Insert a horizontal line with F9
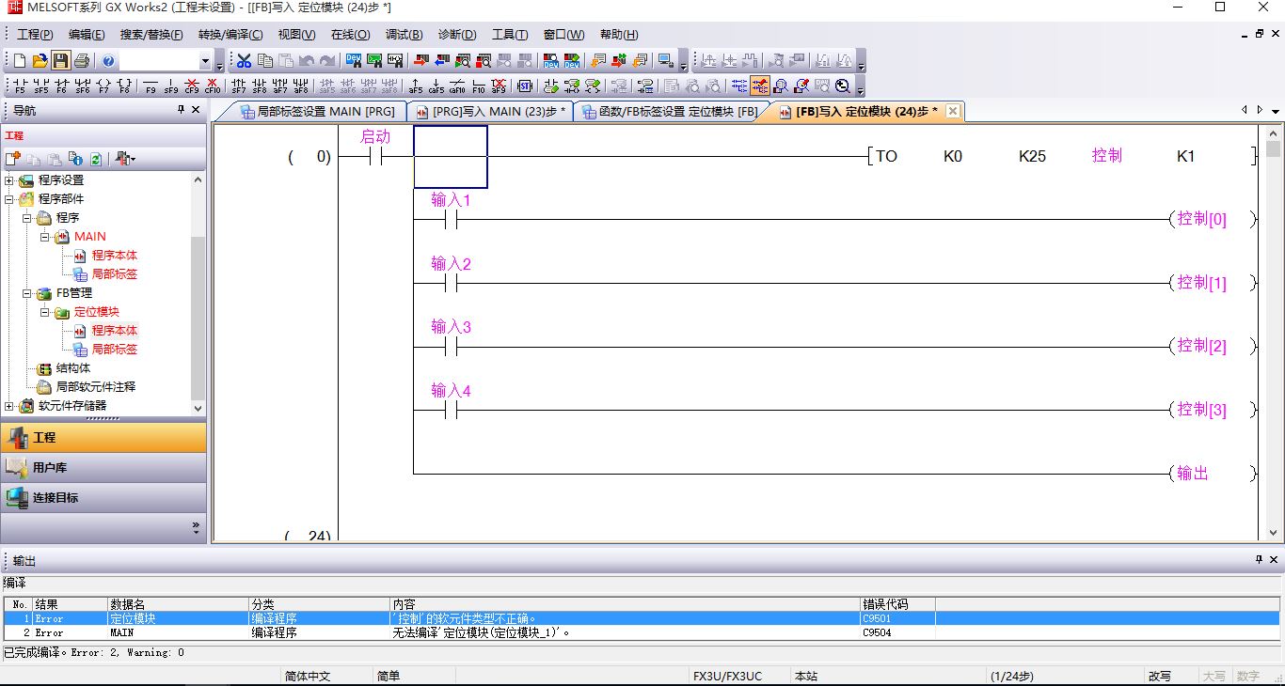1285x686 pixels. (x=150, y=86)
